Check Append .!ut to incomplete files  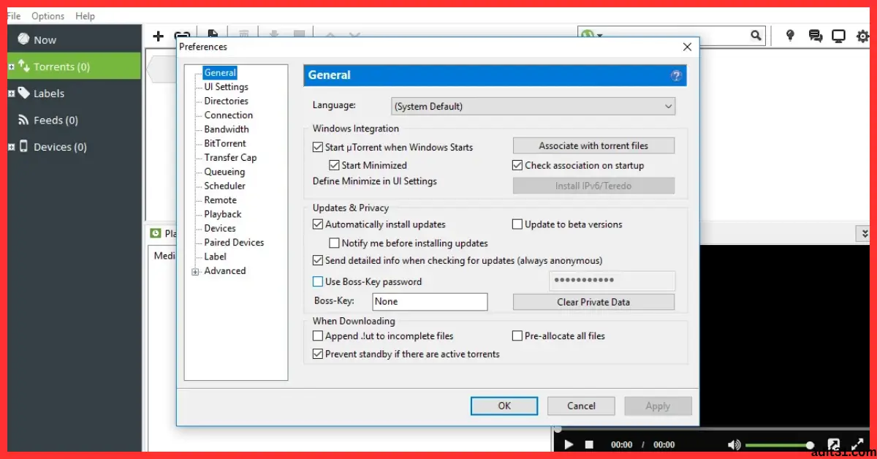point(317,336)
